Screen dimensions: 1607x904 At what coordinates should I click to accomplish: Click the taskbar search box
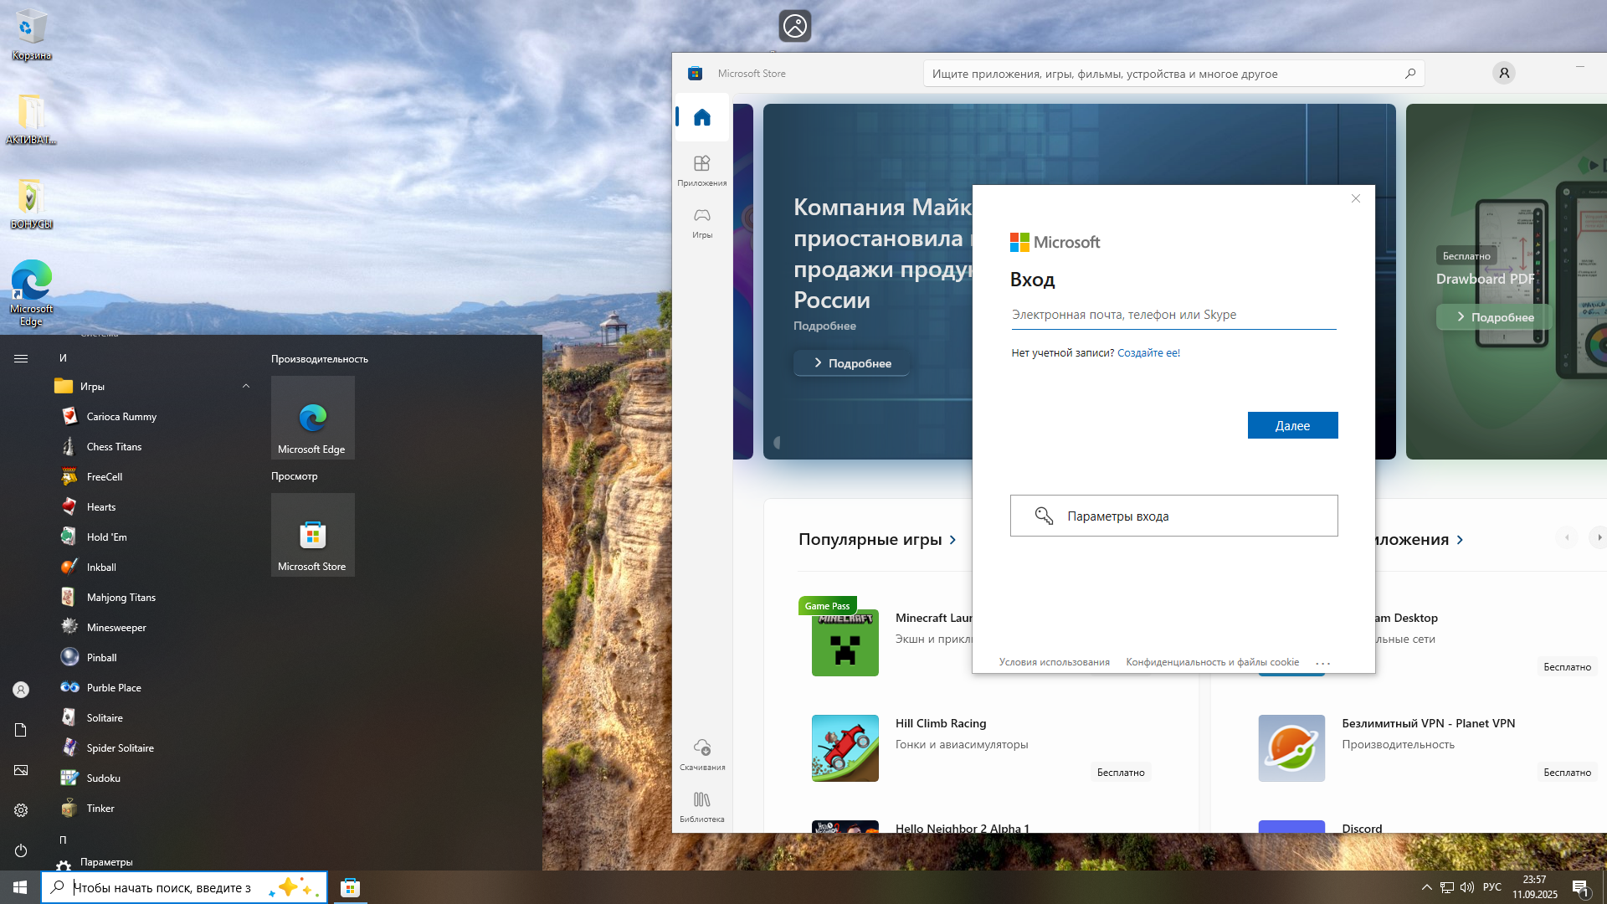click(x=184, y=887)
